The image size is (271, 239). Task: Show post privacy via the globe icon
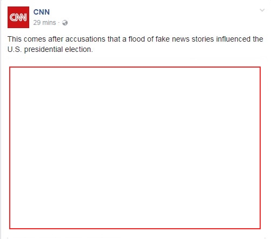tap(65, 23)
